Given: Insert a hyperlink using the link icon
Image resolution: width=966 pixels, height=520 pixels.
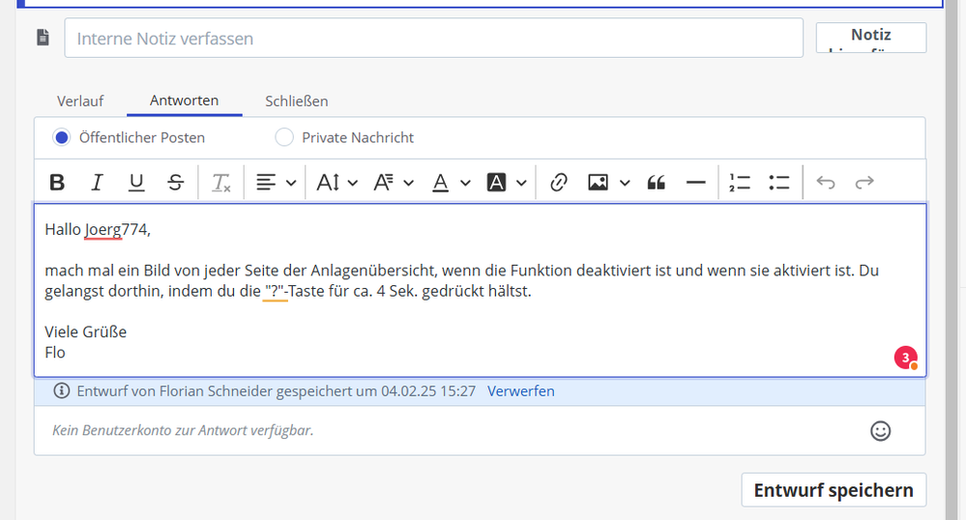Looking at the screenshot, I should (558, 183).
